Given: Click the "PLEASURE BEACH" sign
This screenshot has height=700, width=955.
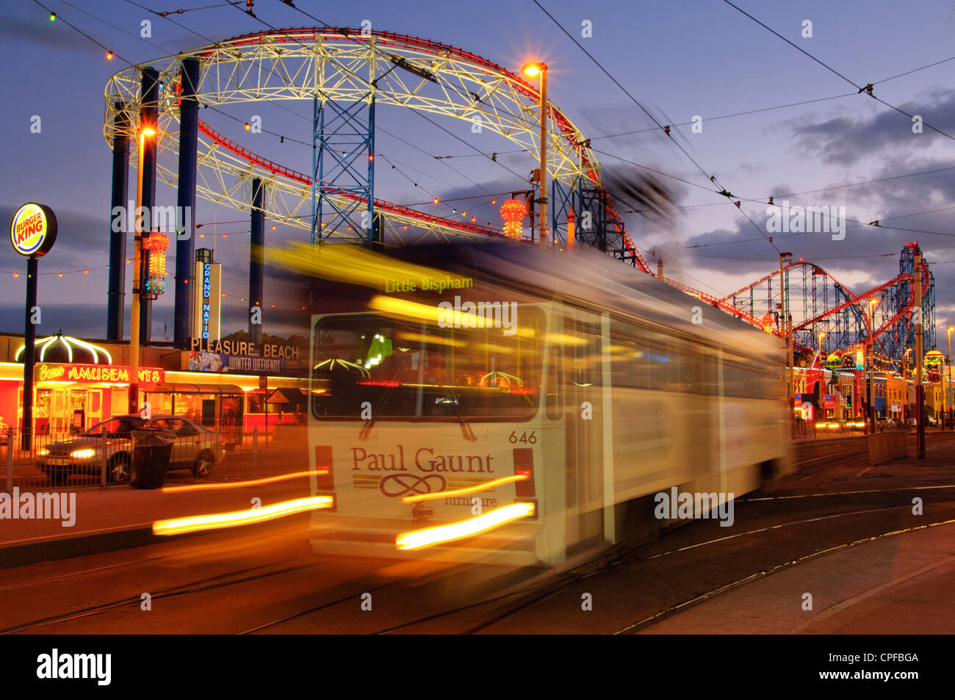Looking at the screenshot, I should [x=244, y=347].
